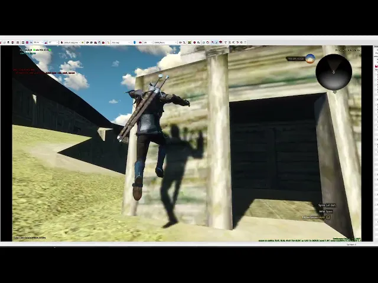
Task: Click the Witcher Senses key hint
Action: click(316, 217)
